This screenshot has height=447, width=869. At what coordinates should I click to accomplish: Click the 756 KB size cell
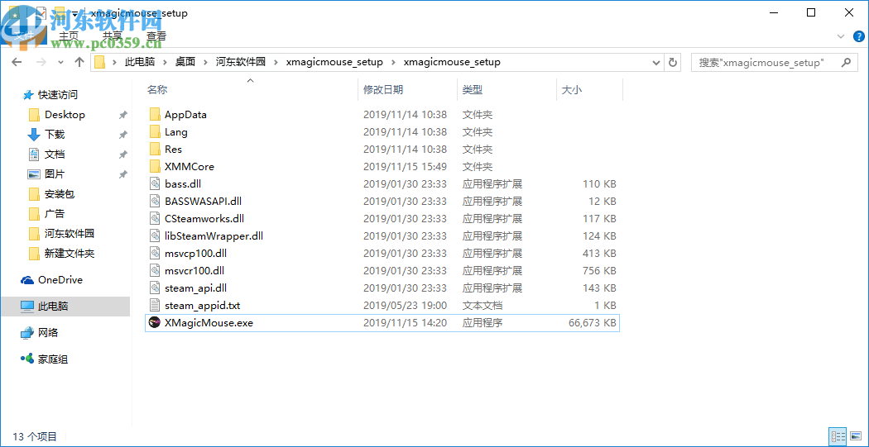[600, 270]
